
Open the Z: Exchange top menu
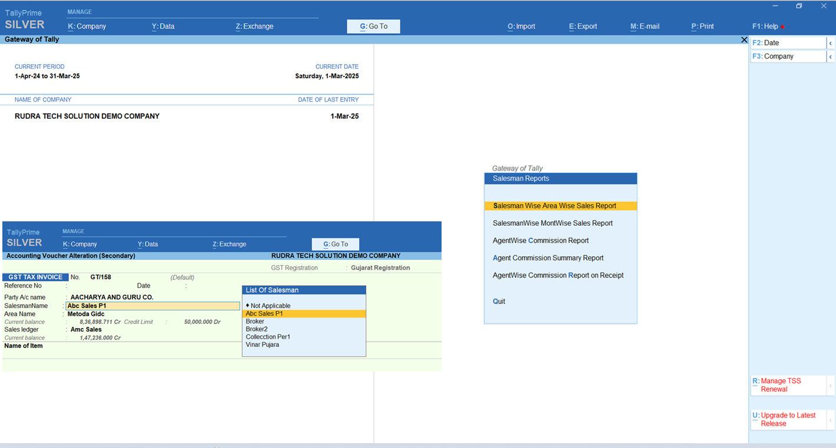[254, 26]
